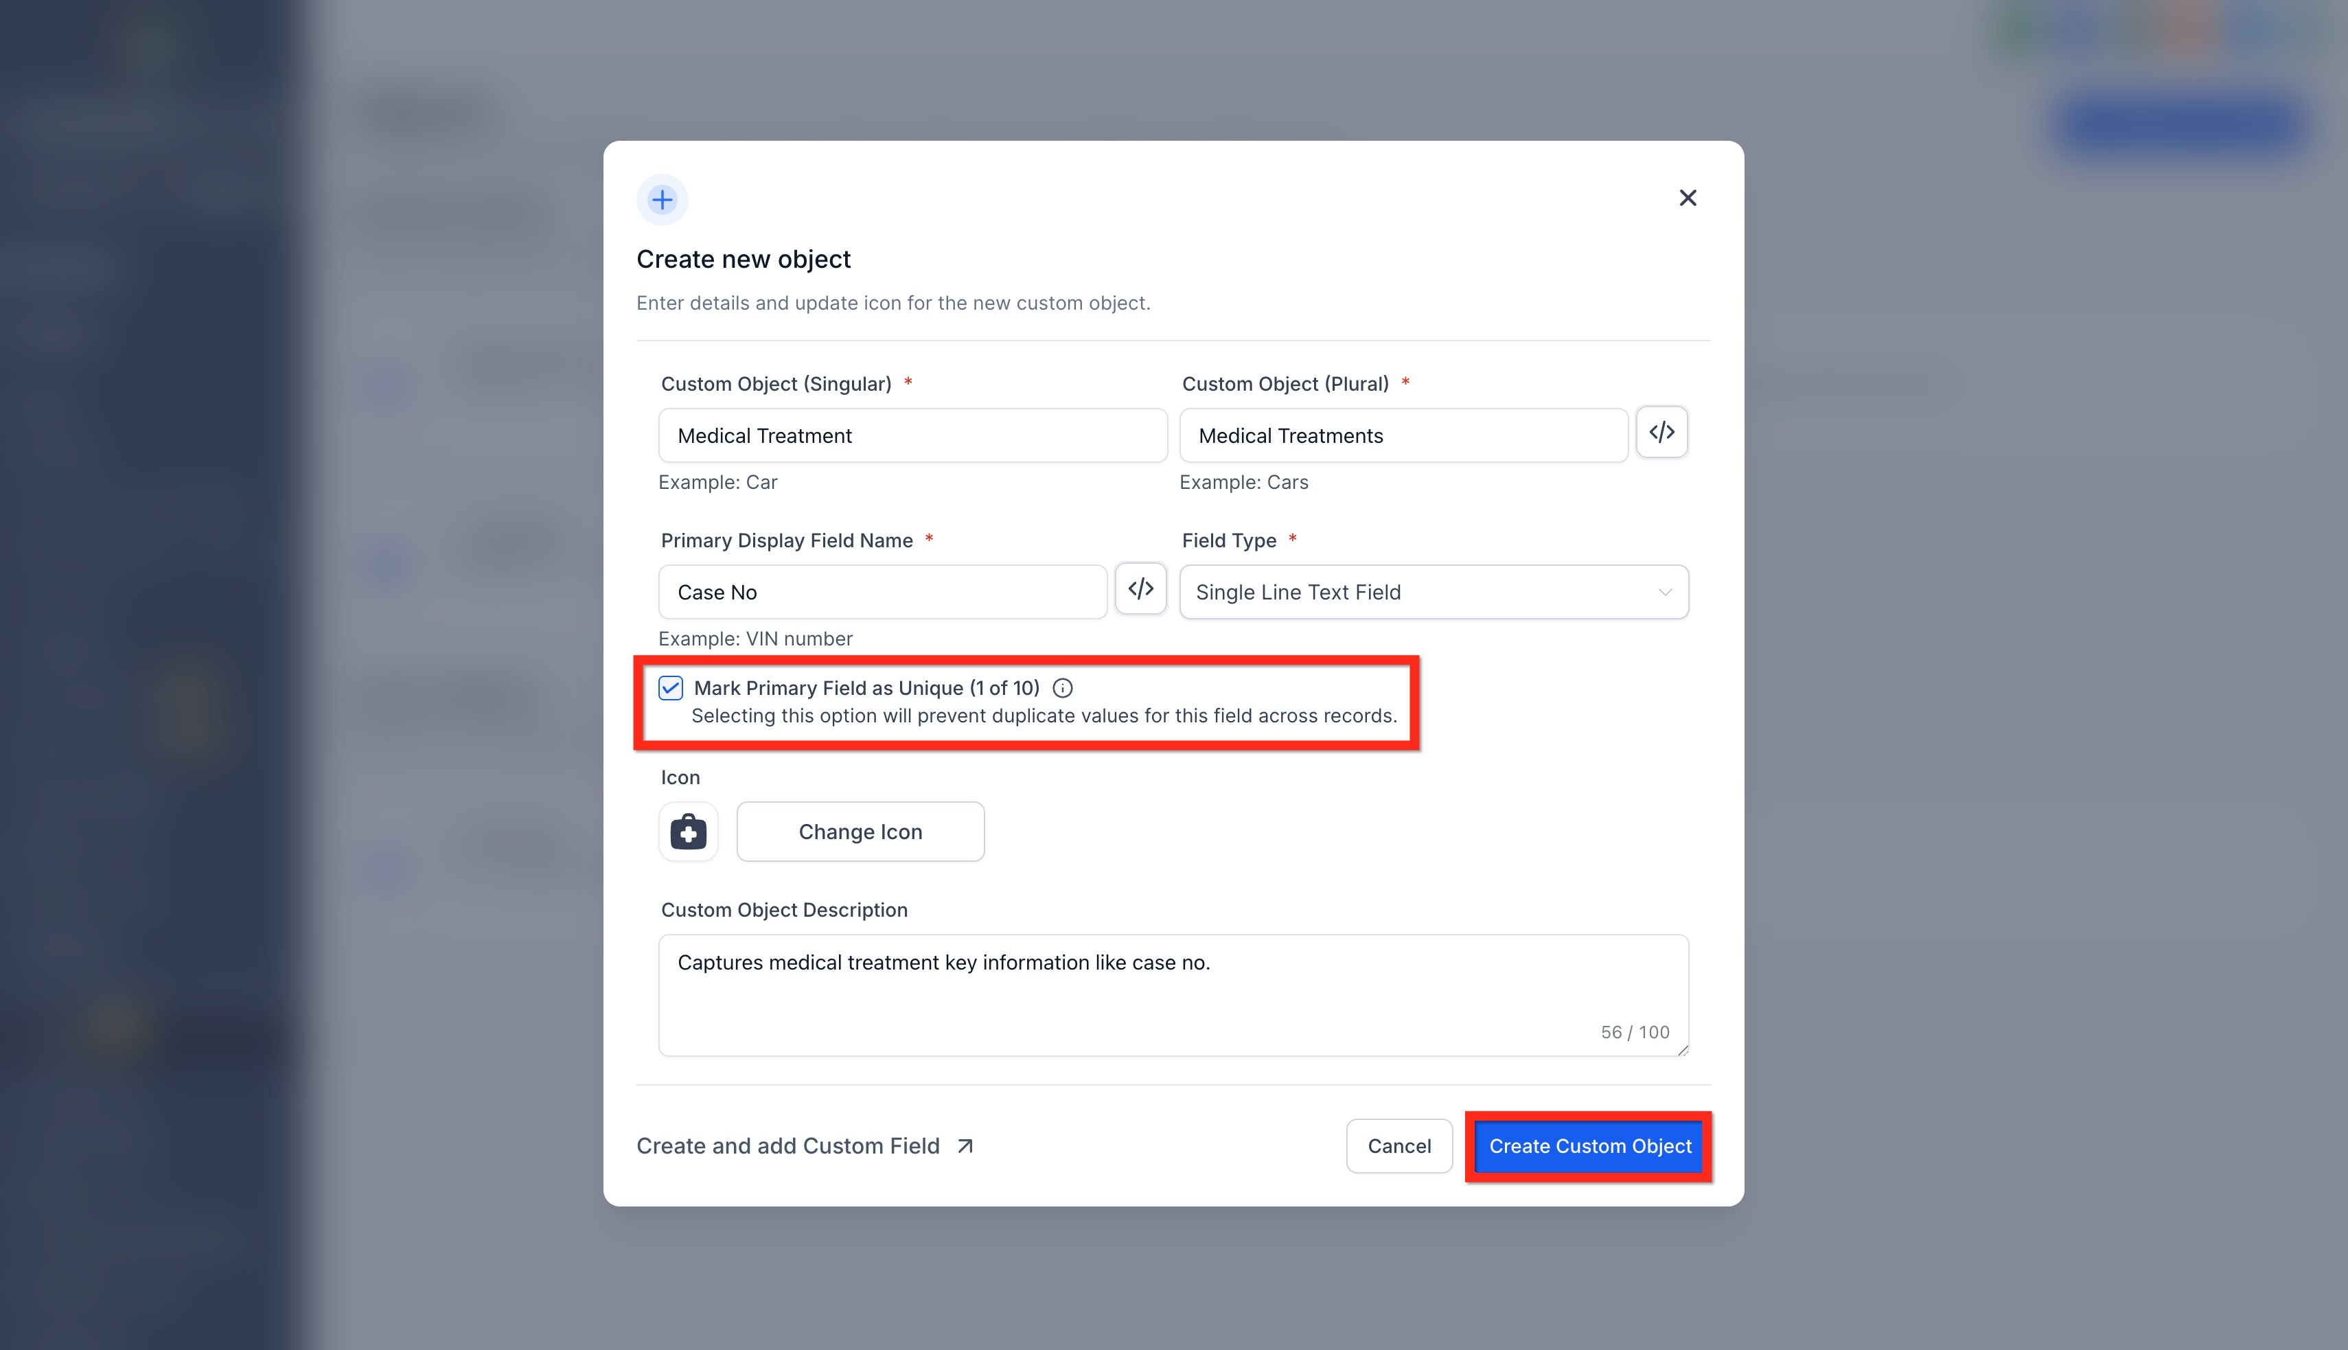Click the medical kit icon preview
This screenshot has width=2348, height=1350.
pyautogui.click(x=688, y=832)
